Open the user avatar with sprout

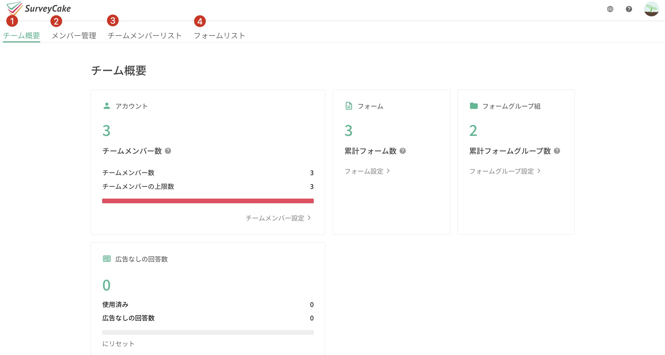click(651, 9)
